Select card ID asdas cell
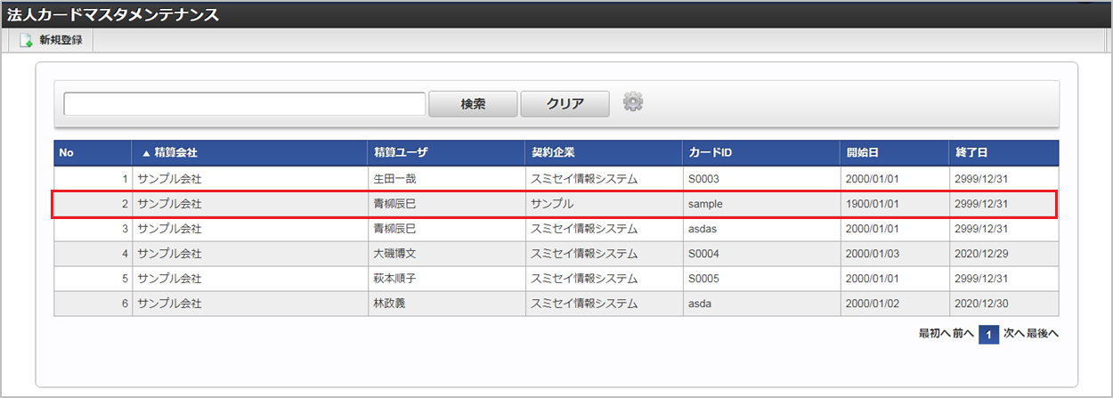Image resolution: width=1113 pixels, height=398 pixels. coord(761,229)
